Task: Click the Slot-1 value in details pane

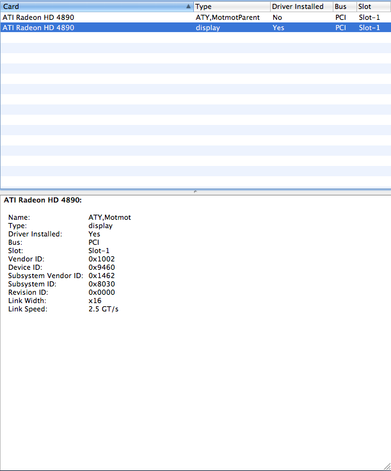Action: tap(99, 251)
